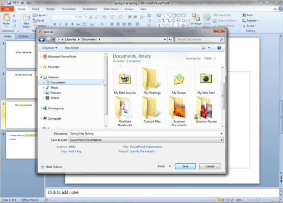Click the Add a tag link

[x=75, y=151]
